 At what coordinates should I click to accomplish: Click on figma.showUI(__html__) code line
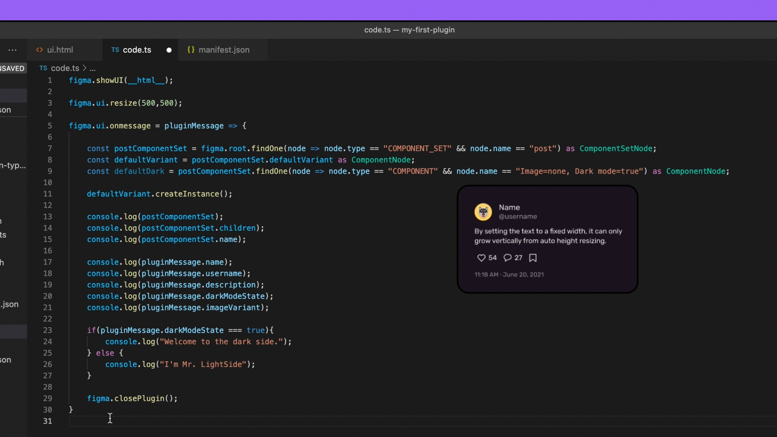point(121,80)
